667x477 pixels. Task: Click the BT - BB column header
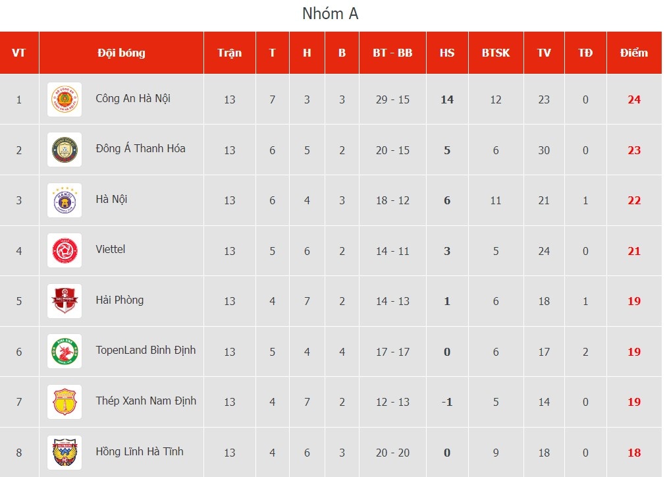(392, 53)
